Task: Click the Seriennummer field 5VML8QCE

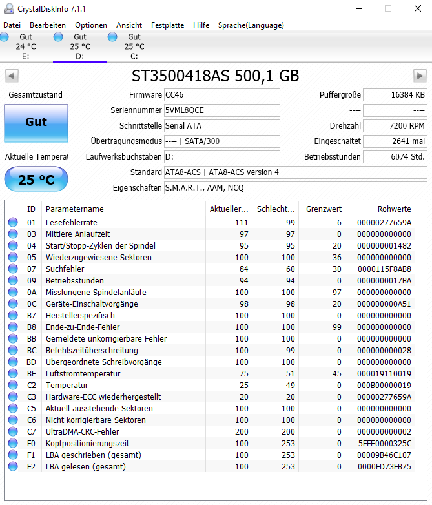Action: pyautogui.click(x=222, y=110)
